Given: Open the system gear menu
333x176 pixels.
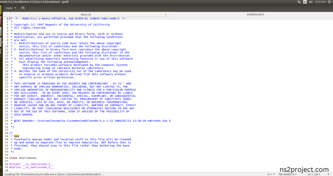Looking at the screenshot, I should [x=329, y=2].
